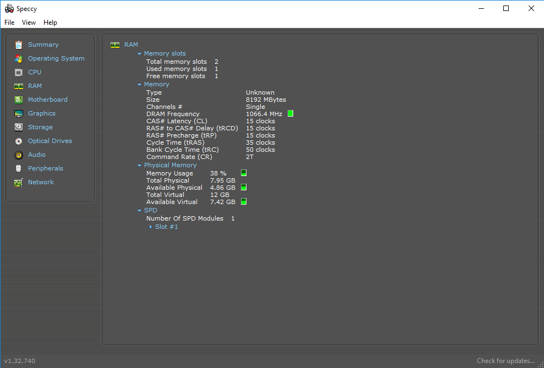Click the 1066.4 MHz frequency value
This screenshot has height=368, width=544.
(x=264, y=114)
